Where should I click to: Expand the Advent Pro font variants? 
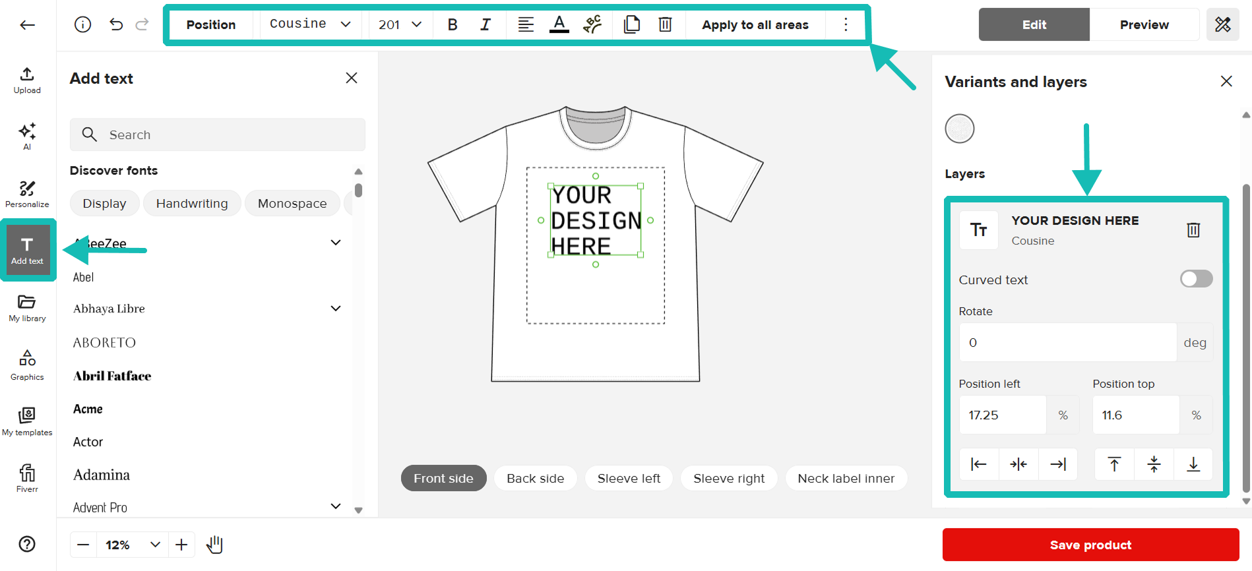(x=336, y=506)
